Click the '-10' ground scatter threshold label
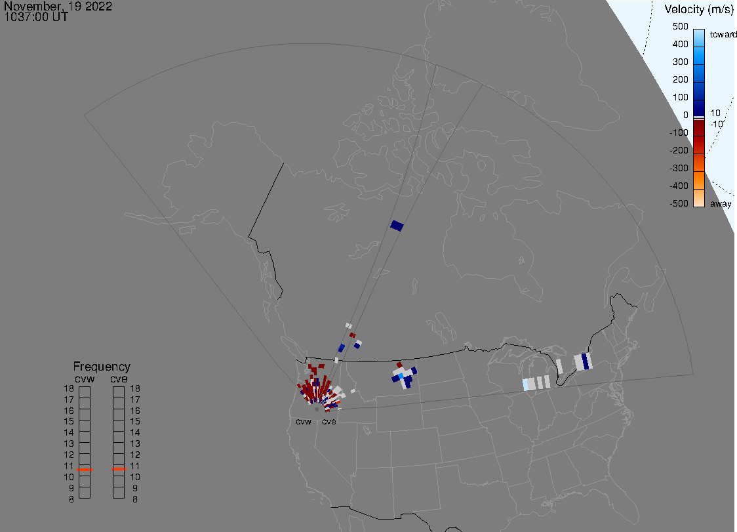 point(716,124)
